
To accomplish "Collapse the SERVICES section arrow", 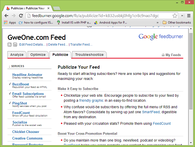I will (x=9, y=66).
